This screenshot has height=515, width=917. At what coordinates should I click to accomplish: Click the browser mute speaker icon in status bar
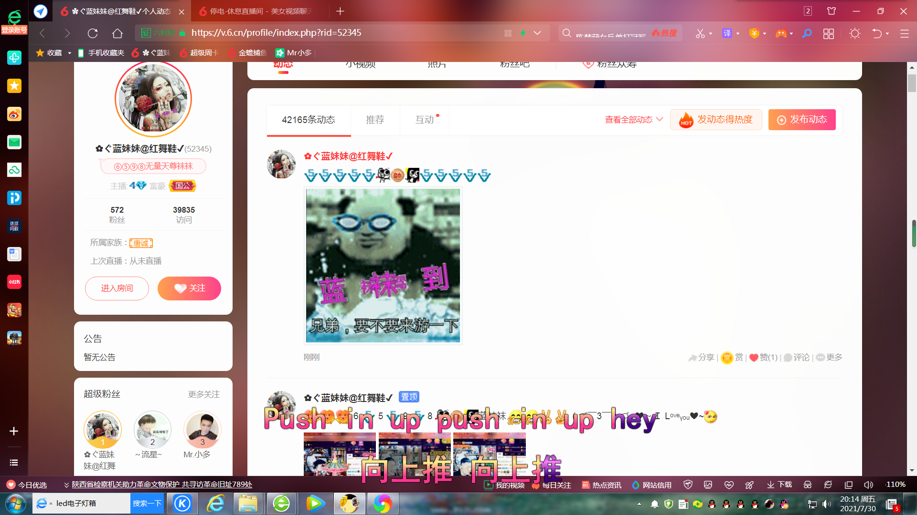869,484
